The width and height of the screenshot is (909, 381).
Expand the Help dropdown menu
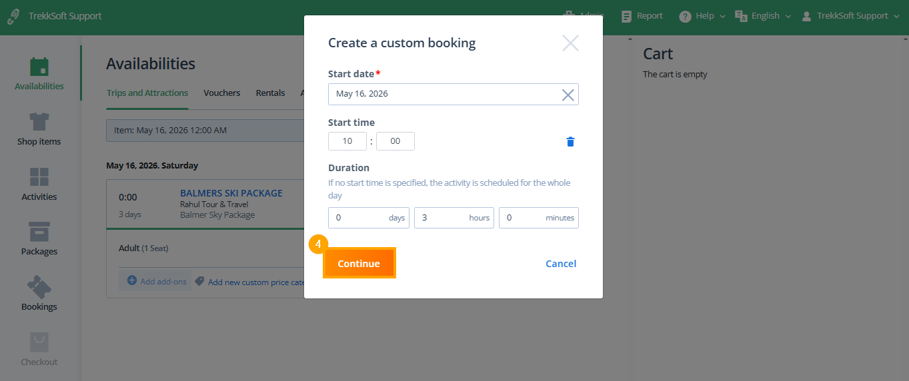(702, 16)
